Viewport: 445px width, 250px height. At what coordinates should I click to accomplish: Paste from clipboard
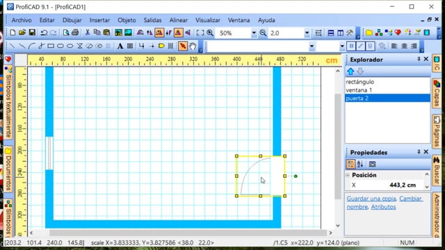point(106,33)
